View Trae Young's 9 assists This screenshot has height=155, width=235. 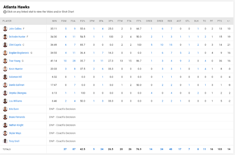[180, 61]
